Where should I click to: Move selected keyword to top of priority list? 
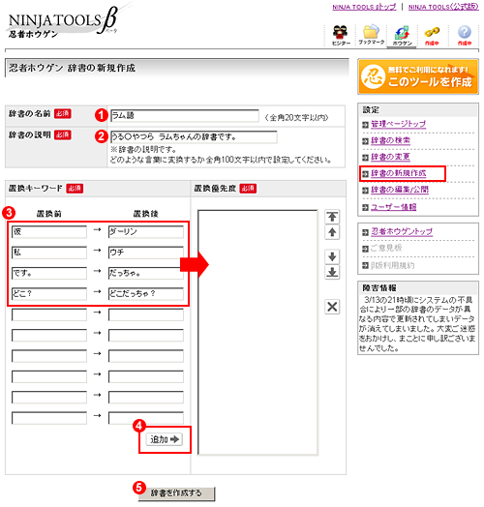point(332,217)
